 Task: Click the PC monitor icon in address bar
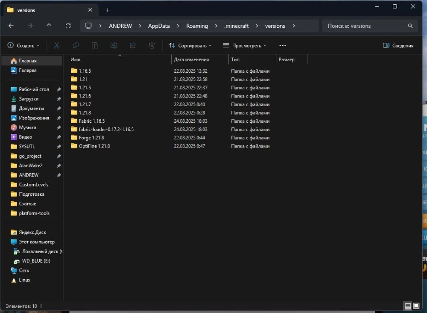[88, 26]
